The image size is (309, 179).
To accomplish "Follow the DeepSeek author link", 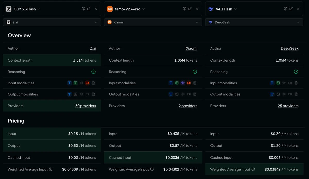I will [290, 48].
